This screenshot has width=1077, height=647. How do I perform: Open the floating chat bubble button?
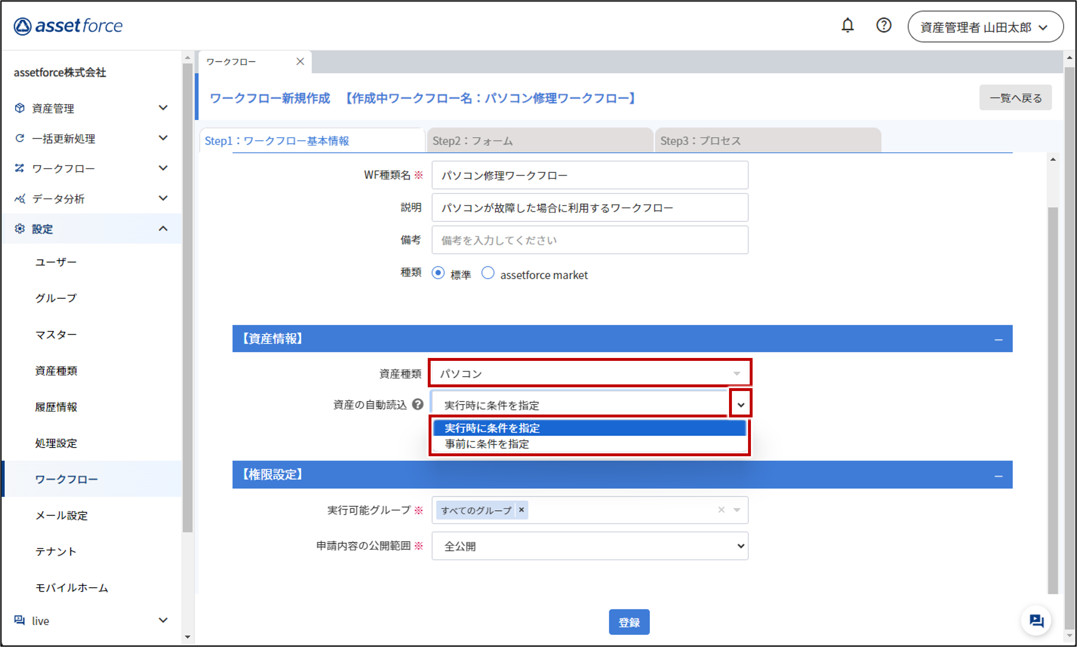(x=1036, y=621)
